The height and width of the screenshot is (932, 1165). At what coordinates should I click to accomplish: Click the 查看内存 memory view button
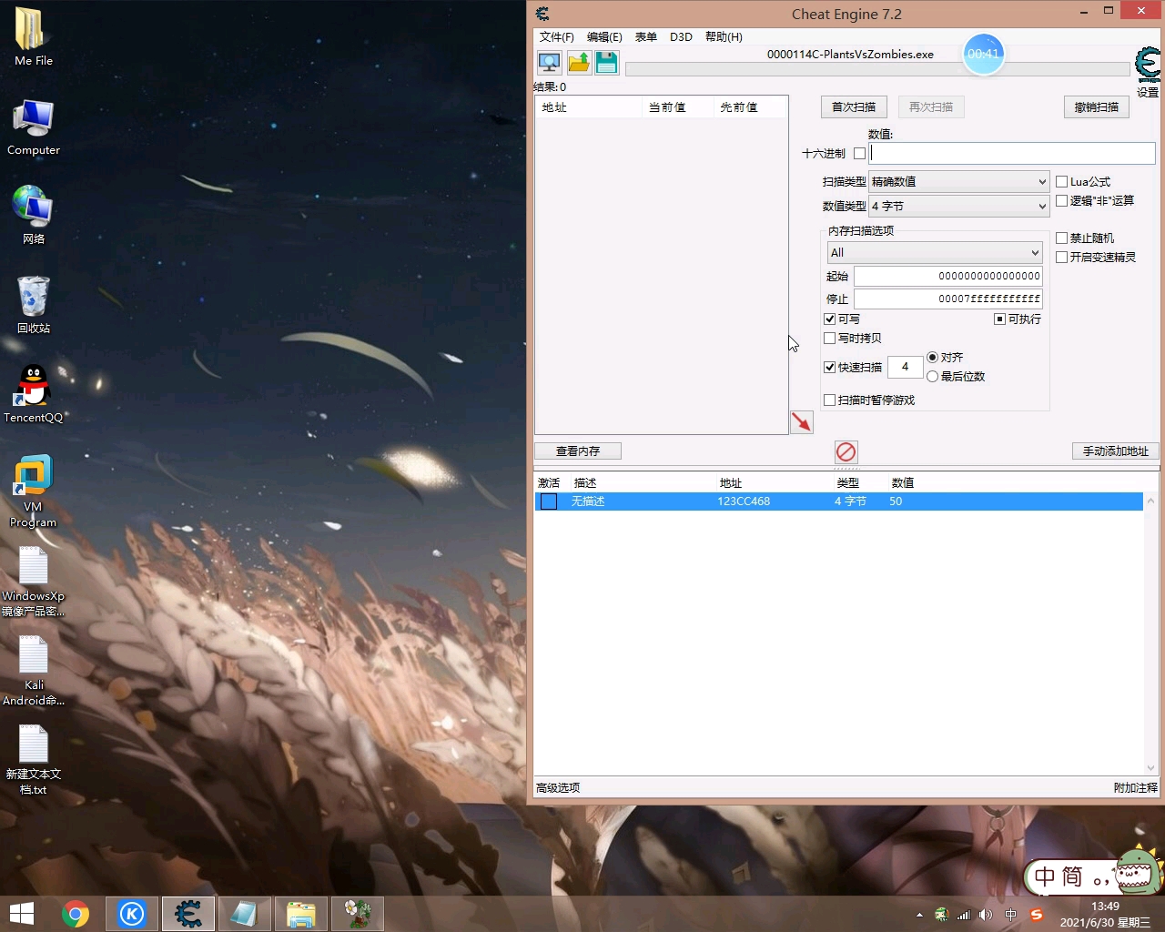pyautogui.click(x=578, y=451)
